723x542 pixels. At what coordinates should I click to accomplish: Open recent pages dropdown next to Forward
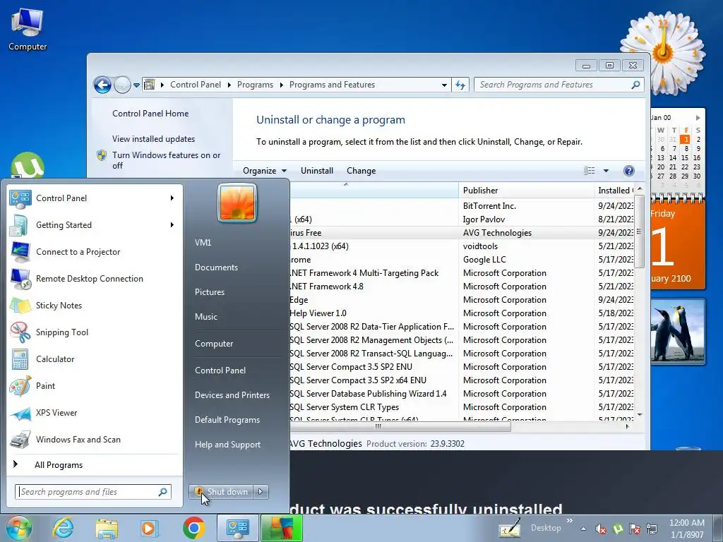(x=136, y=85)
